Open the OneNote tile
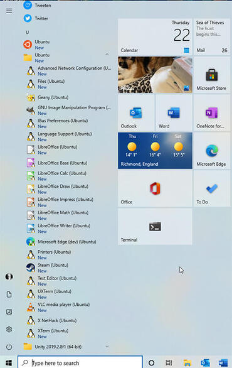Screen dimensions: 232x368 coord(212,112)
